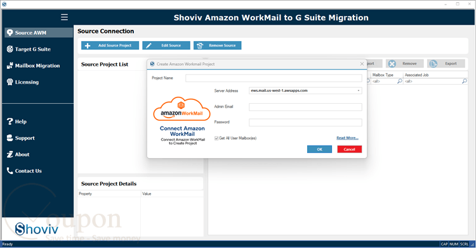
Task: Open Target G Suite sidebar section
Action: pyautogui.click(x=33, y=49)
